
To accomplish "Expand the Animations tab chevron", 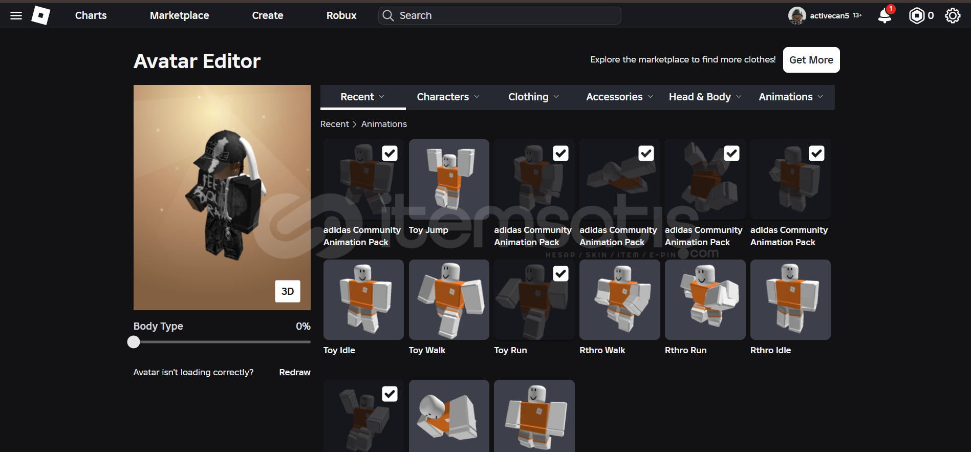I will (x=821, y=97).
